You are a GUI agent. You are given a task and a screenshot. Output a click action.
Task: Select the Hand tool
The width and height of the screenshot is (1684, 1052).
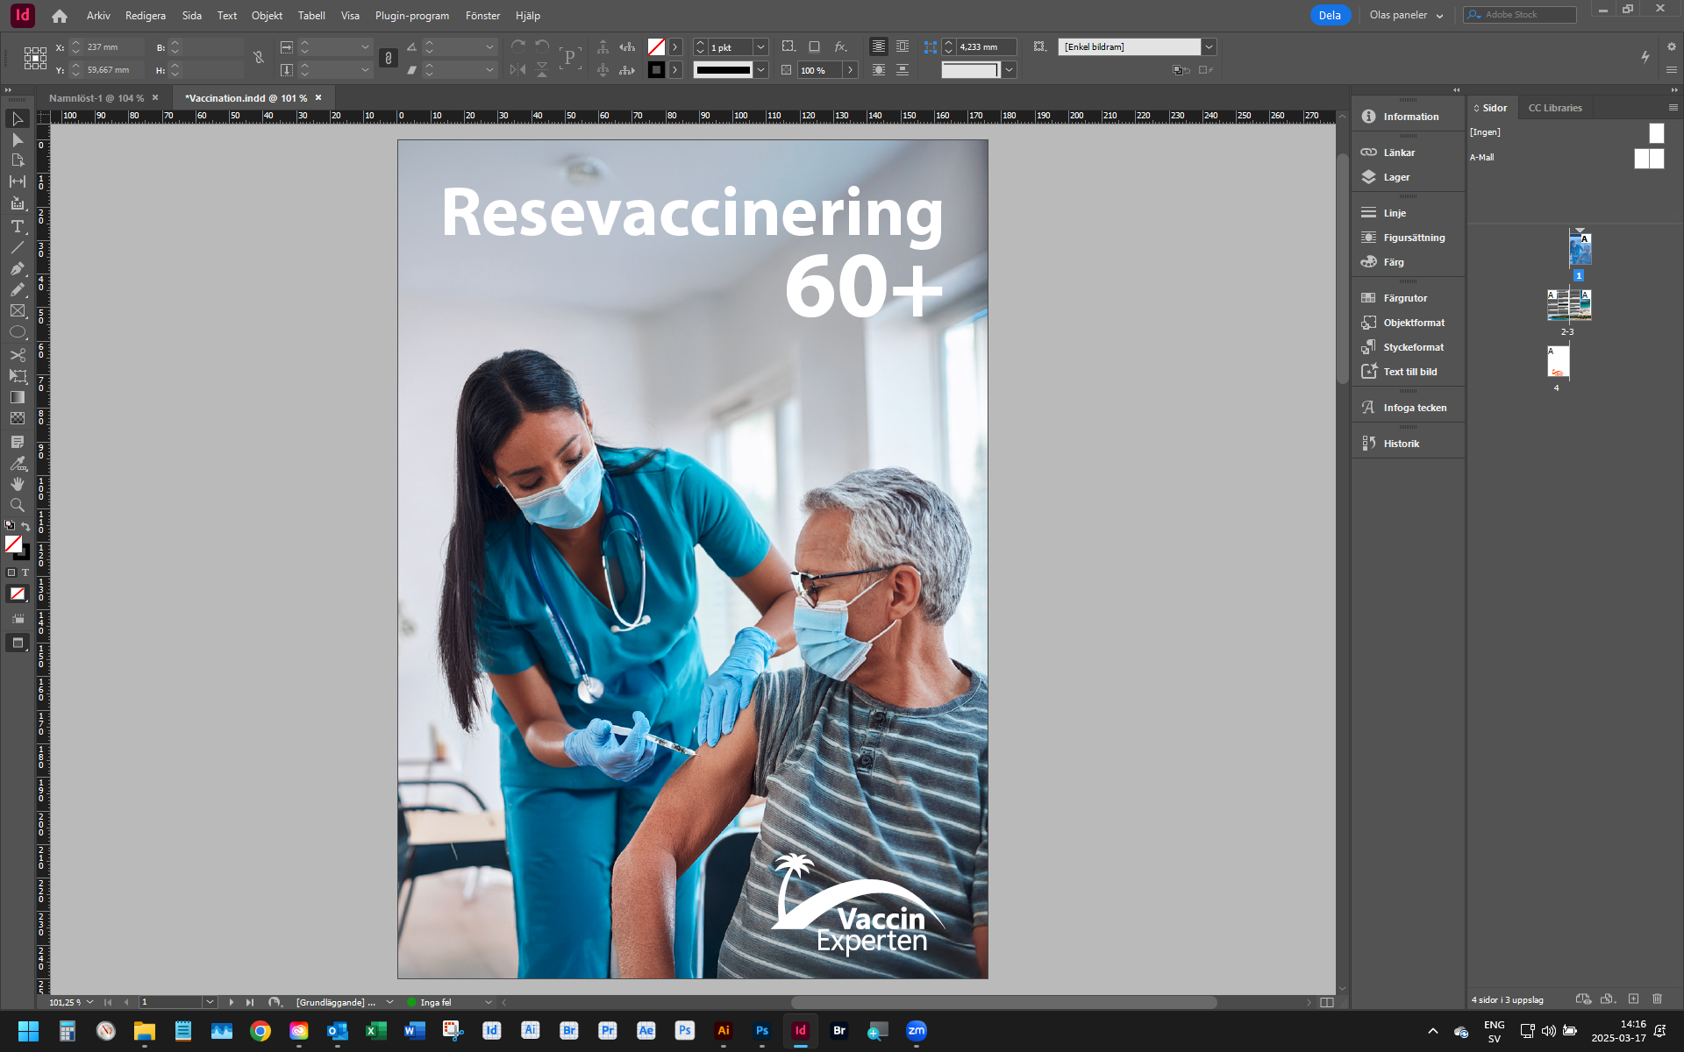click(17, 484)
